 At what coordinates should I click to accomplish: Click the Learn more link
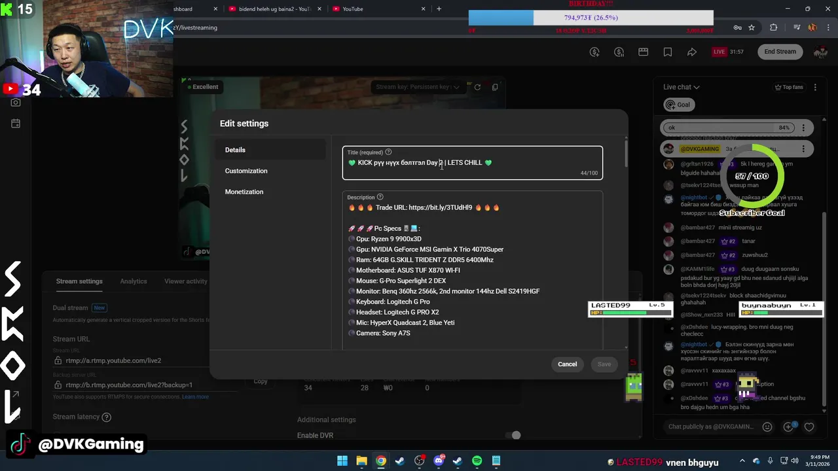(x=196, y=397)
